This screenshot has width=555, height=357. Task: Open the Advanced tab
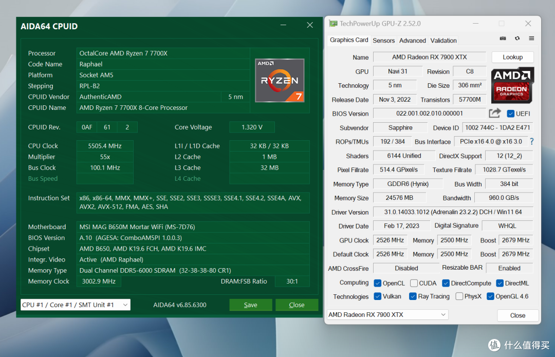point(412,41)
